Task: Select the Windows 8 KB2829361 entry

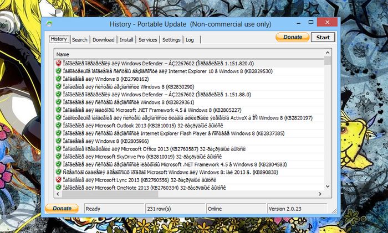Action: (x=129, y=102)
